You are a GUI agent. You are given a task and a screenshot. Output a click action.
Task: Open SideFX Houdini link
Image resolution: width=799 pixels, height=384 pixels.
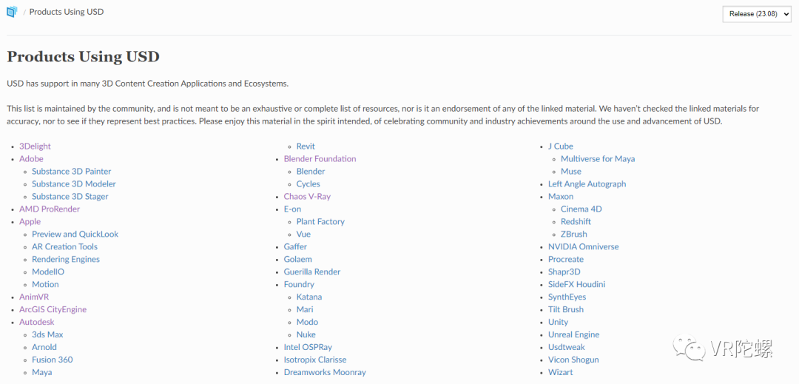click(x=577, y=284)
